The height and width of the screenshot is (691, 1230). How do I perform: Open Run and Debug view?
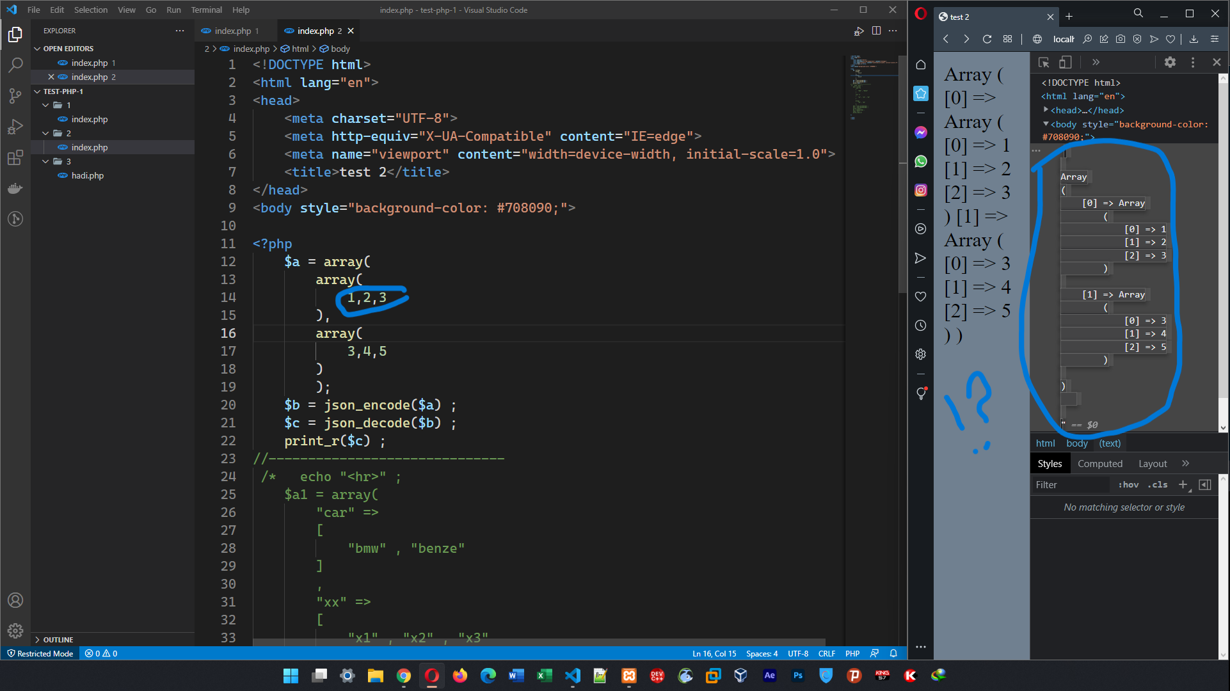15,127
